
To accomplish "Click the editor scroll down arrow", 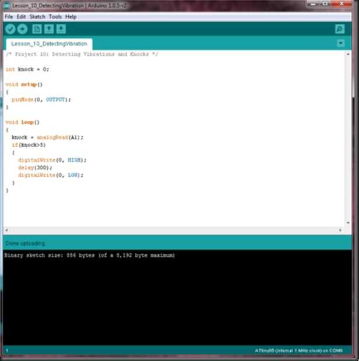I will point(348,222).
